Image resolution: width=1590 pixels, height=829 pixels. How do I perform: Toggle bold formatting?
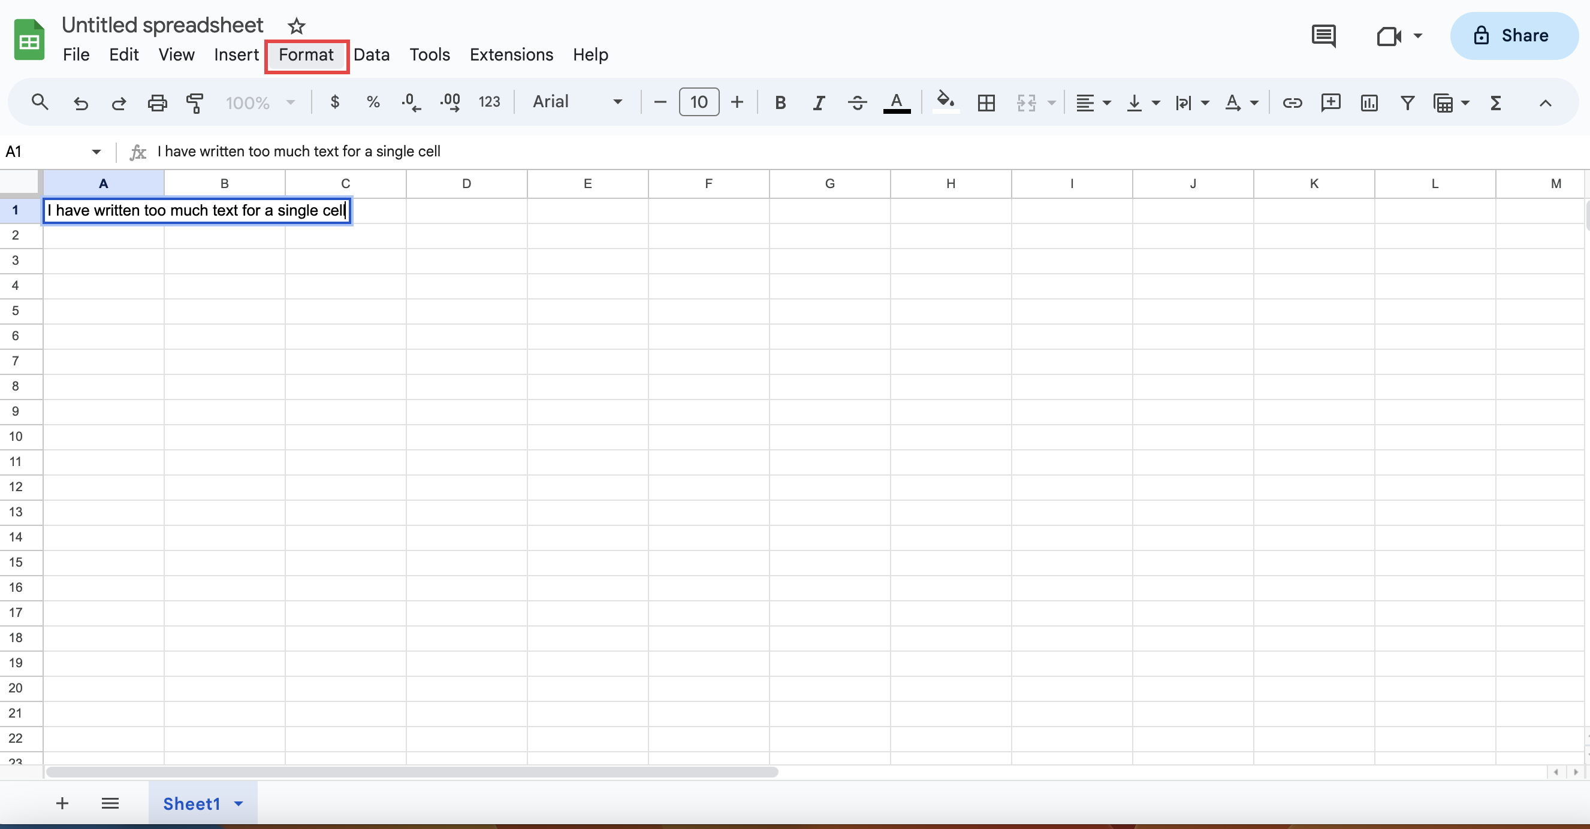point(780,102)
